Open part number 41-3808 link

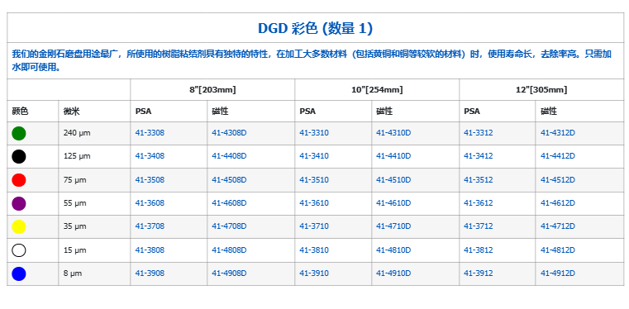tap(150, 250)
